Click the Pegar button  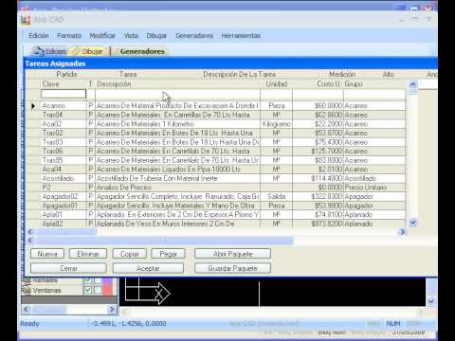(168, 254)
